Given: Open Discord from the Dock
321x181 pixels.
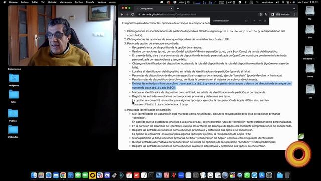Looking at the screenshot, I should pyautogui.click(x=107, y=175).
